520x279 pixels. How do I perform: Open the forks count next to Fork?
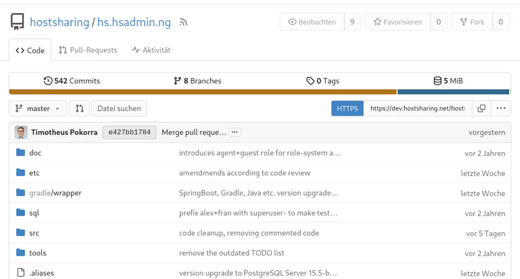[x=501, y=22]
